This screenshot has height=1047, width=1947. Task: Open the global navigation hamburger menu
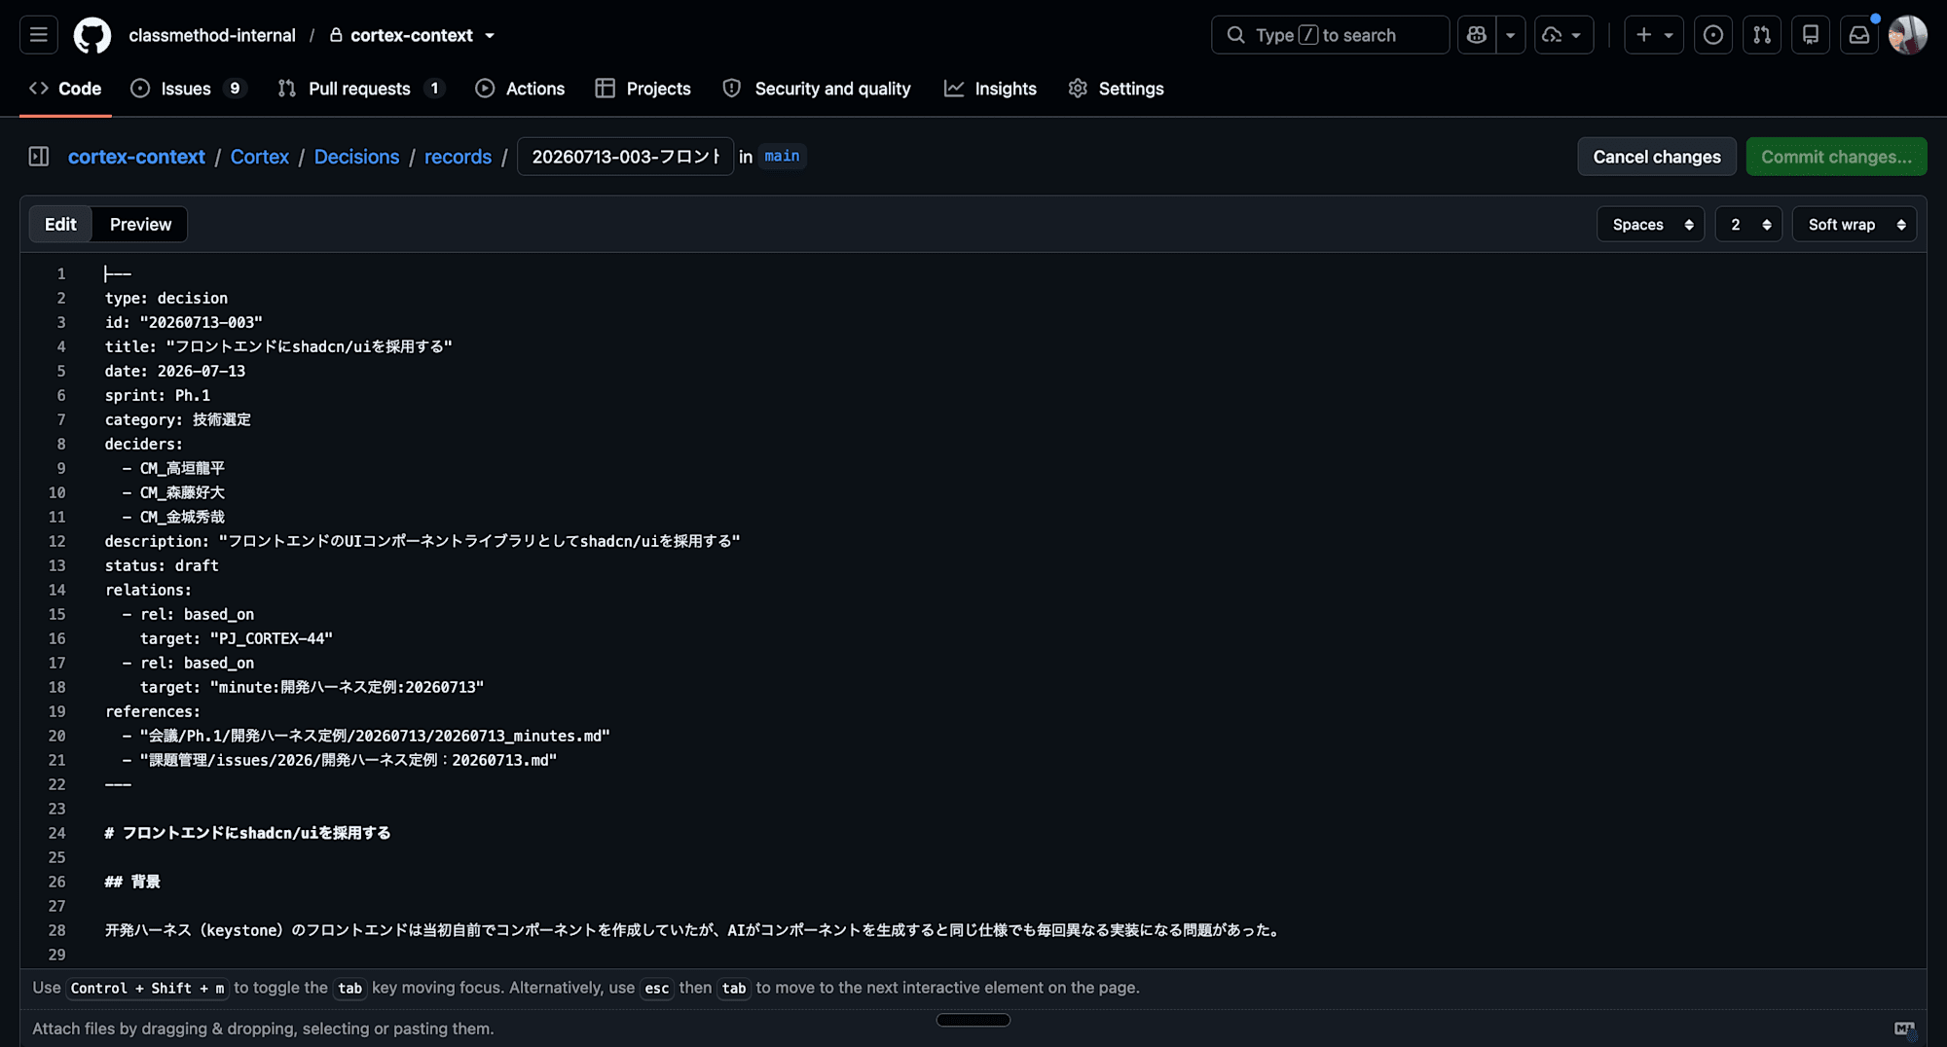(x=39, y=35)
